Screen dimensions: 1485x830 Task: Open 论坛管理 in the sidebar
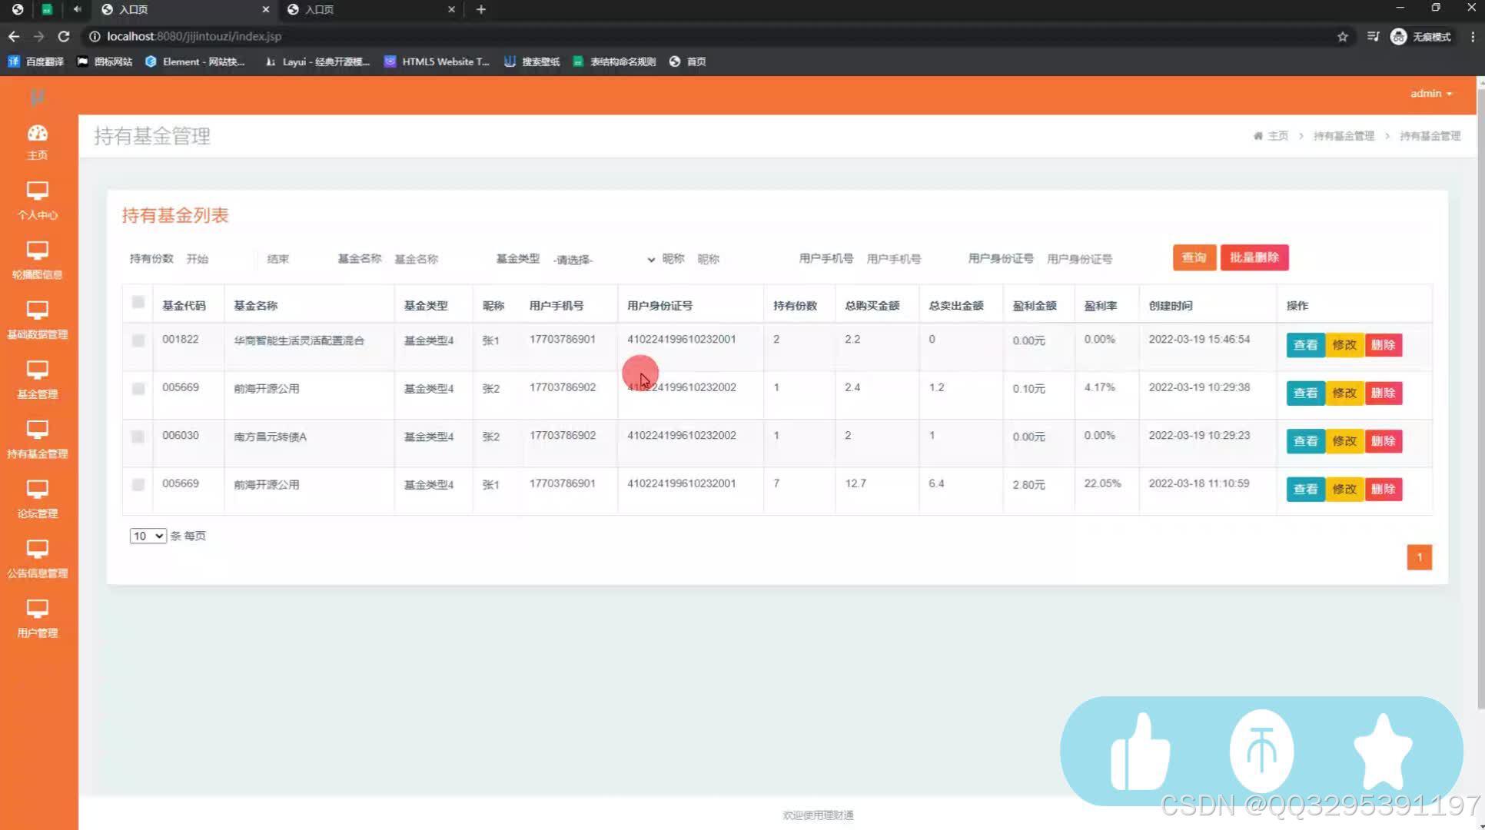(38, 500)
